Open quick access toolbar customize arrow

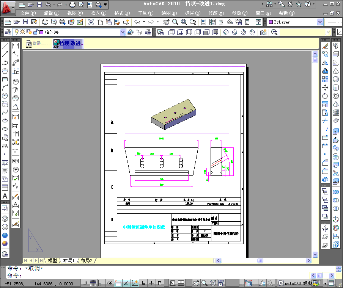105,5
